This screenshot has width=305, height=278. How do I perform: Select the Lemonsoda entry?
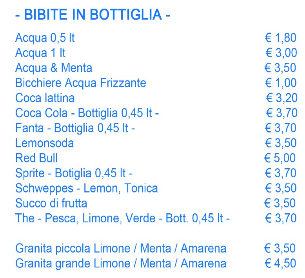coord(45,143)
